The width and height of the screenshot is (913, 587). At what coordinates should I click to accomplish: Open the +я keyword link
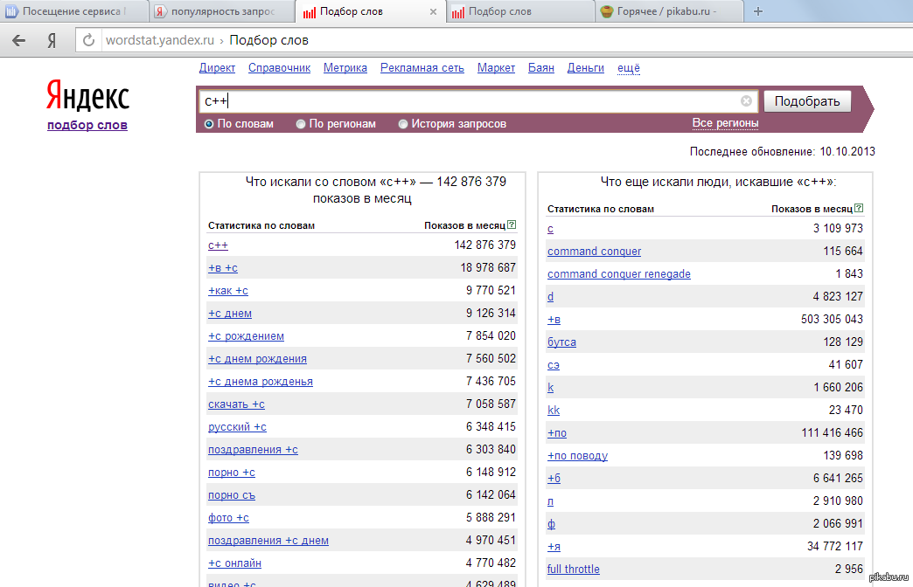554,546
